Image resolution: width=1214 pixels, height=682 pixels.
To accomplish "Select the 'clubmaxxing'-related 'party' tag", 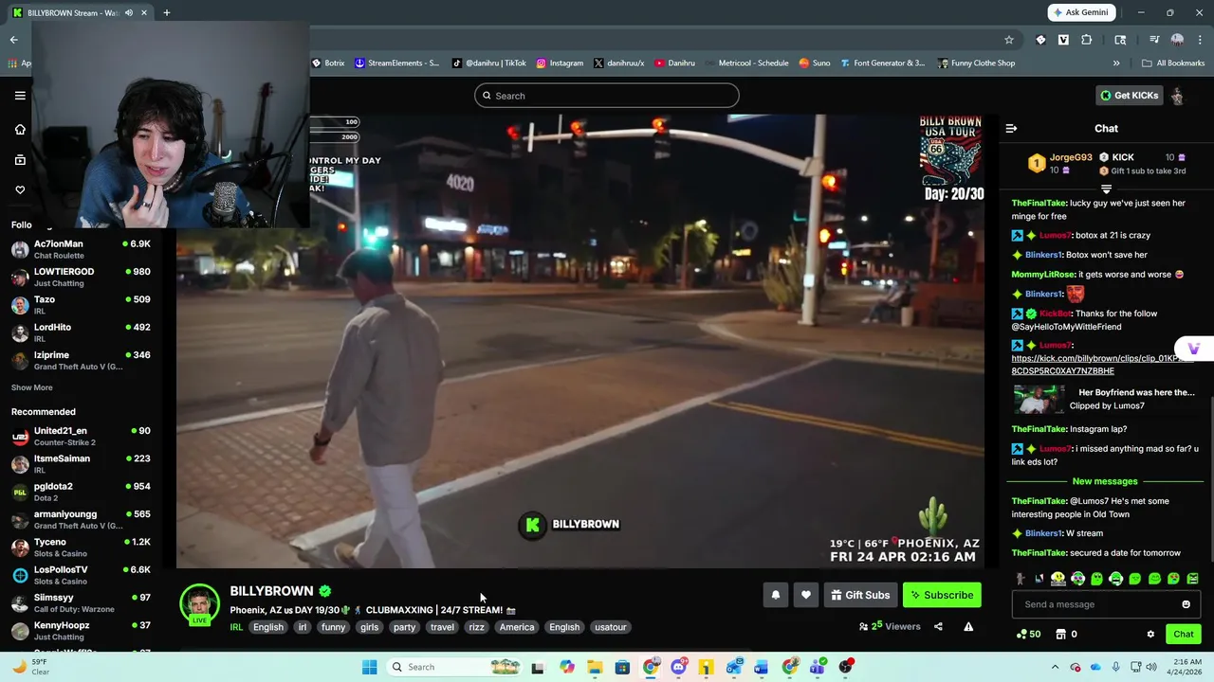I will click(x=404, y=627).
